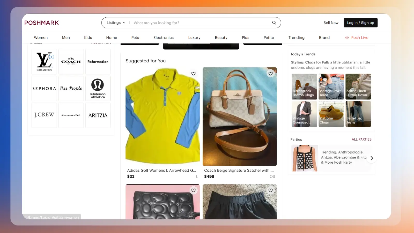The width and height of the screenshot is (414, 233).
Task: Open the Petite menu
Action: 269,38
